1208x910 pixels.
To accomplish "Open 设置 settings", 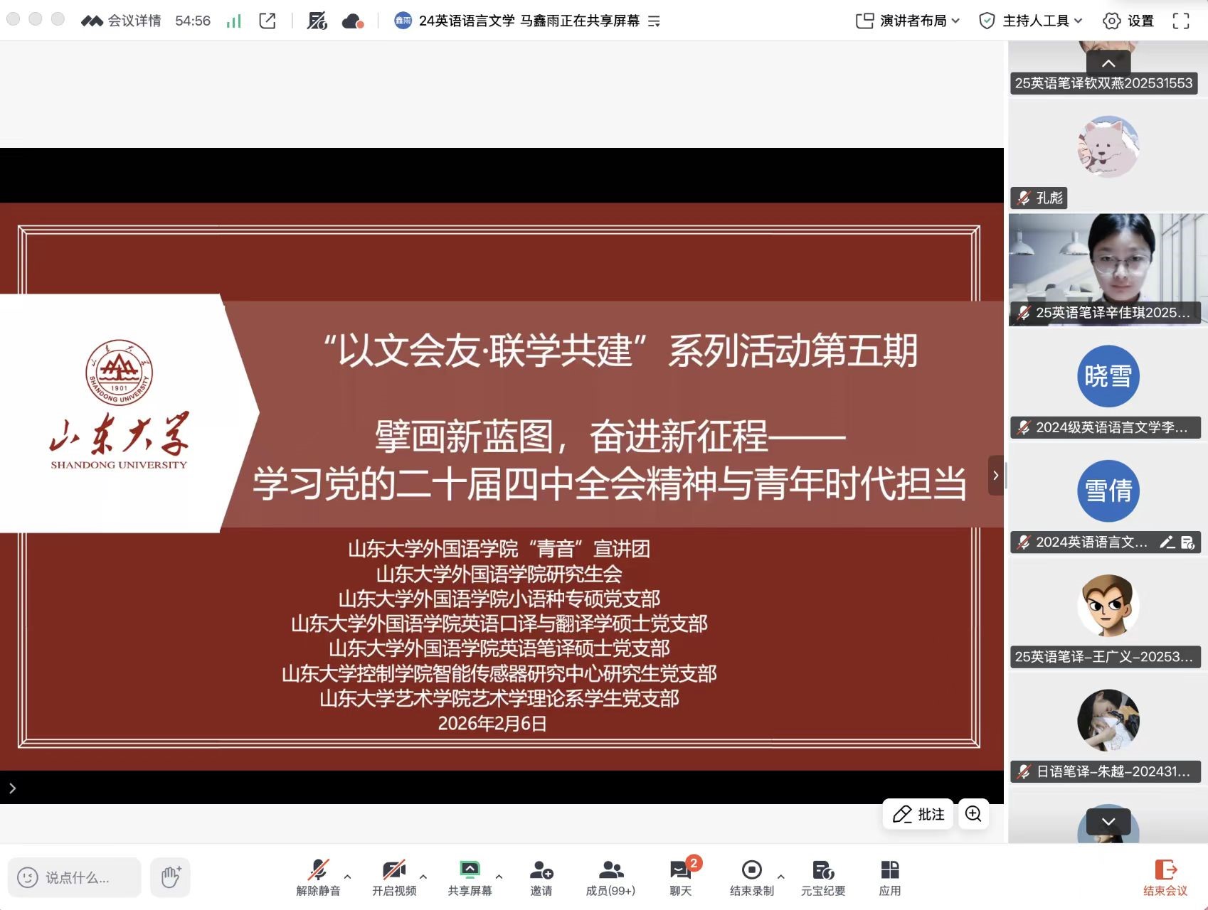I will (1128, 21).
